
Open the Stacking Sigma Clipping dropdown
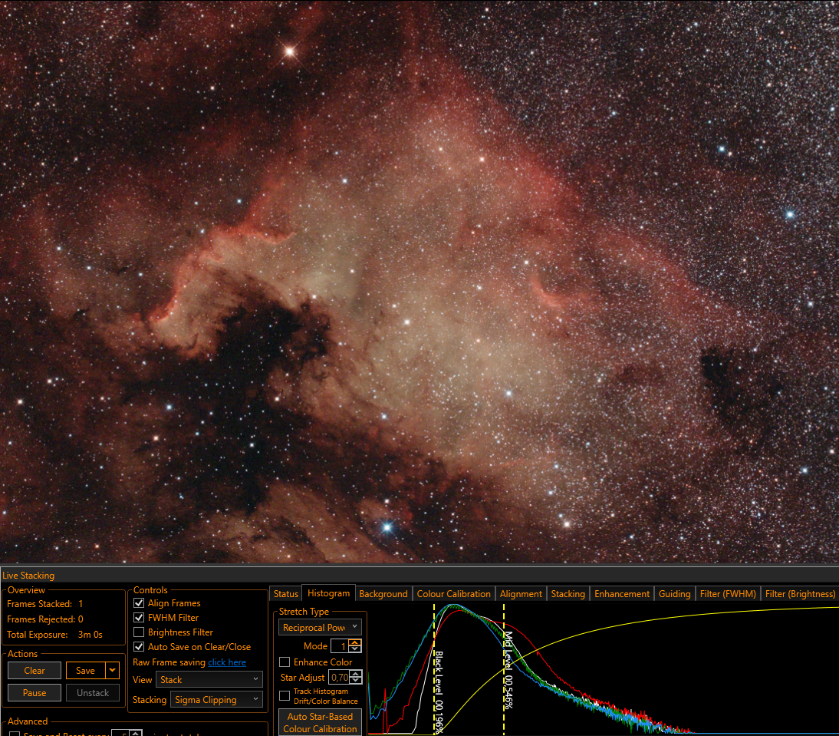(216, 699)
